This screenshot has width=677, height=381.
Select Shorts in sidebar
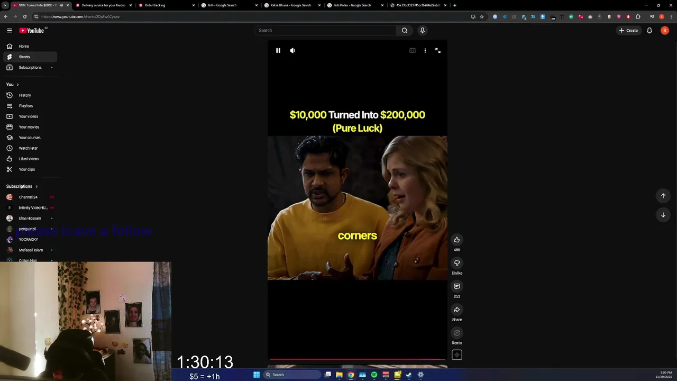click(30, 57)
